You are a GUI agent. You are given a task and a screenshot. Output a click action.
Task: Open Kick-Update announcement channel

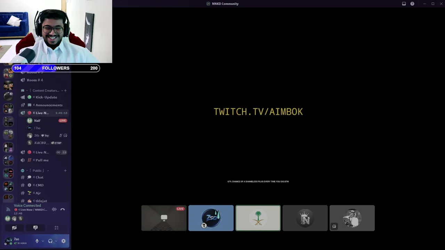pos(44,97)
